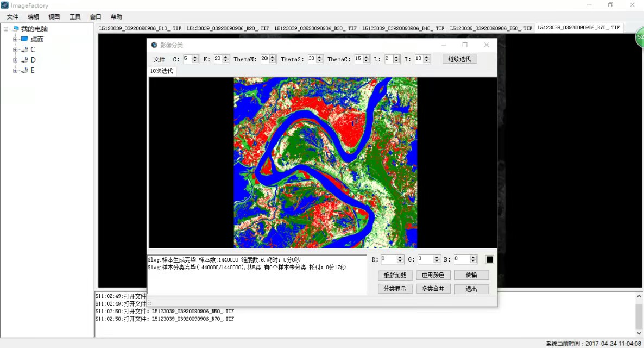
Task: Select the E drive icon
Action: [x=24, y=70]
